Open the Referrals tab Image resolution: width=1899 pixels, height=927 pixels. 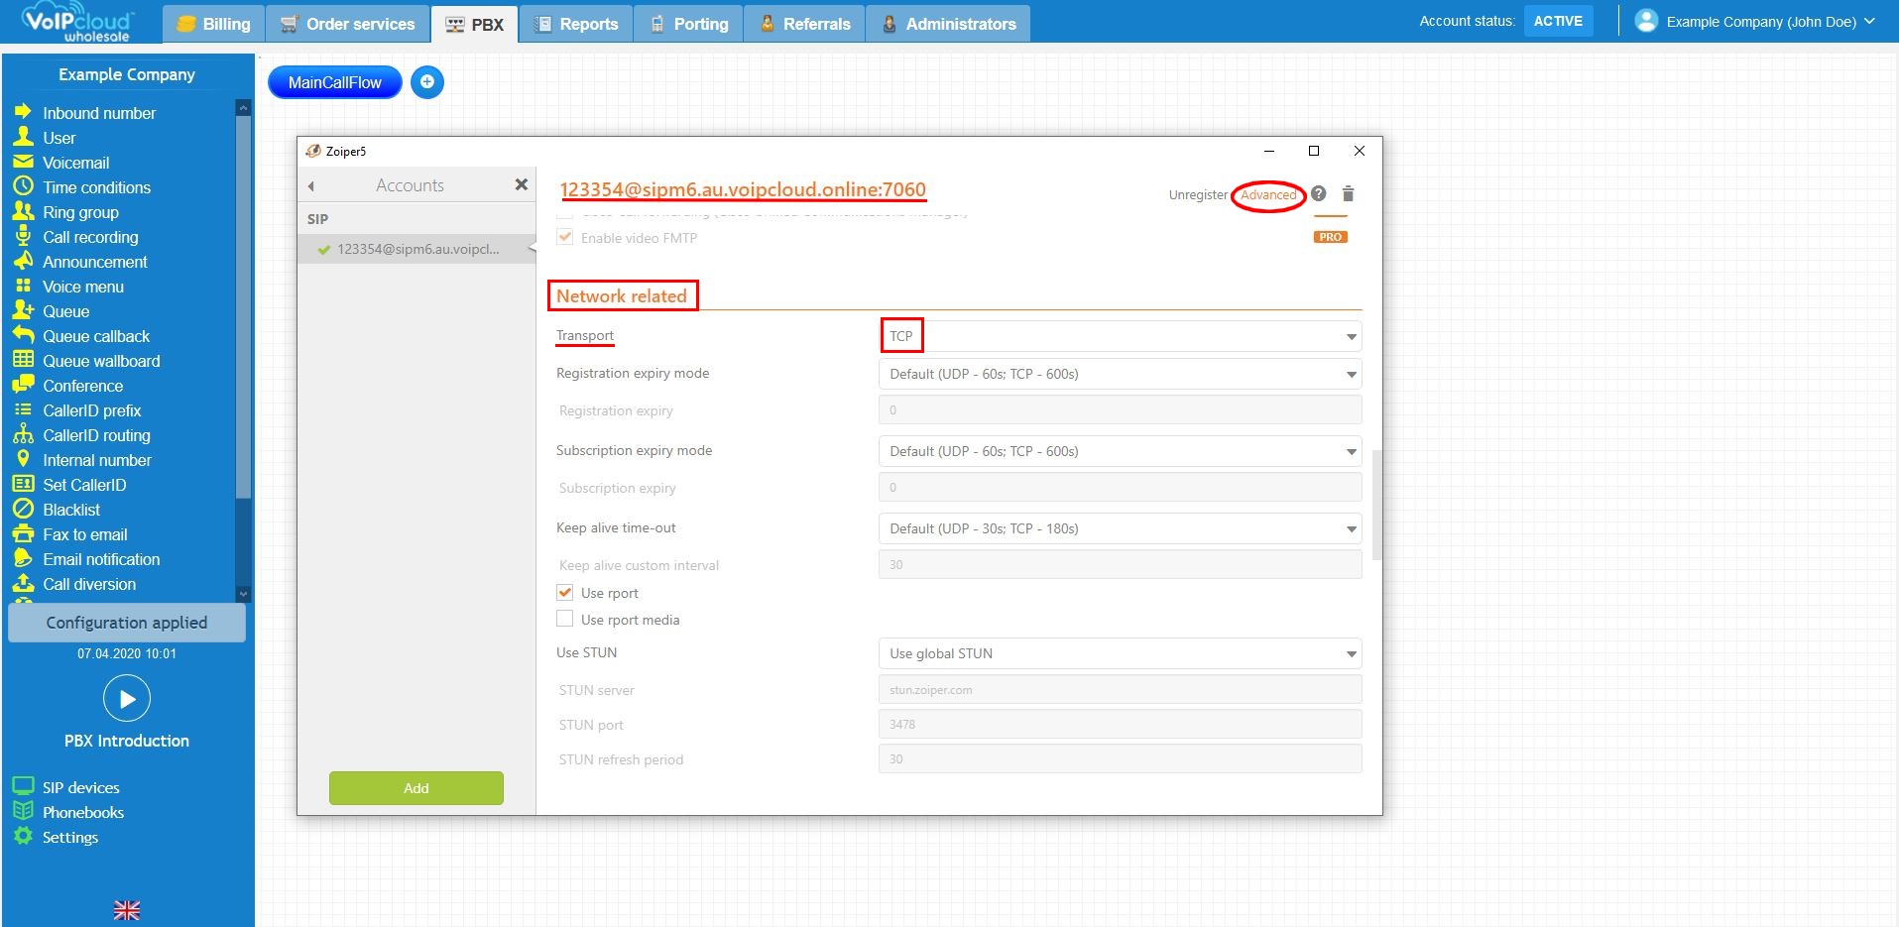coord(804,24)
